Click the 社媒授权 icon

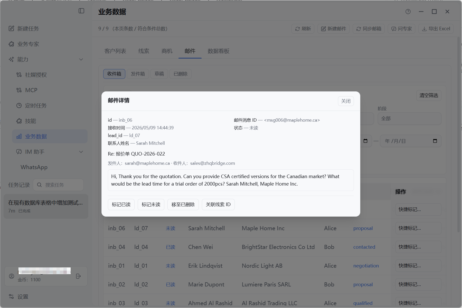(x=19, y=75)
